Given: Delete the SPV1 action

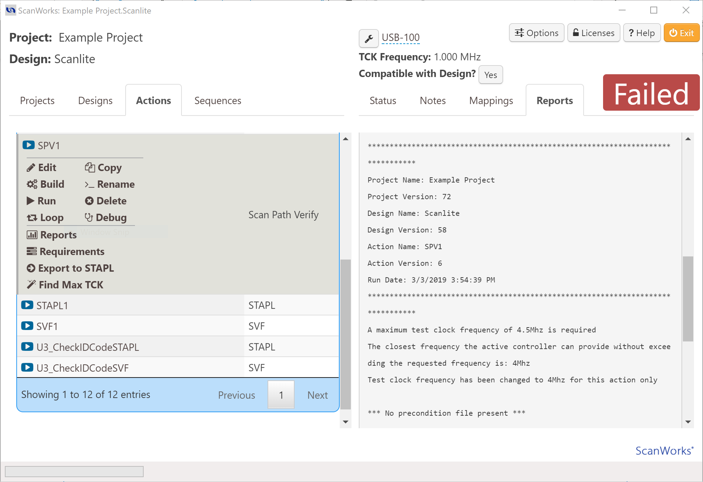Looking at the screenshot, I should point(105,201).
